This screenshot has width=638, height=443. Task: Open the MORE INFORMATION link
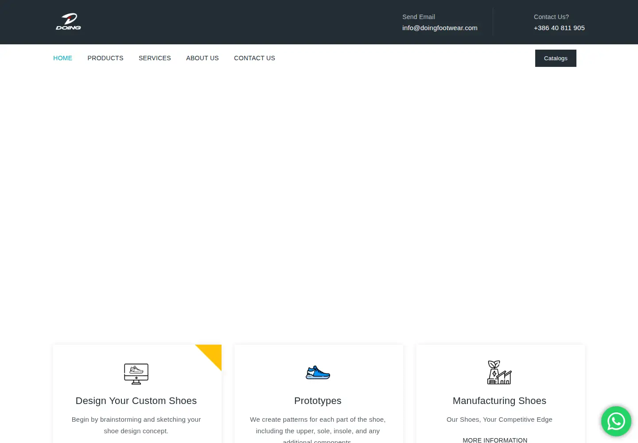495,440
